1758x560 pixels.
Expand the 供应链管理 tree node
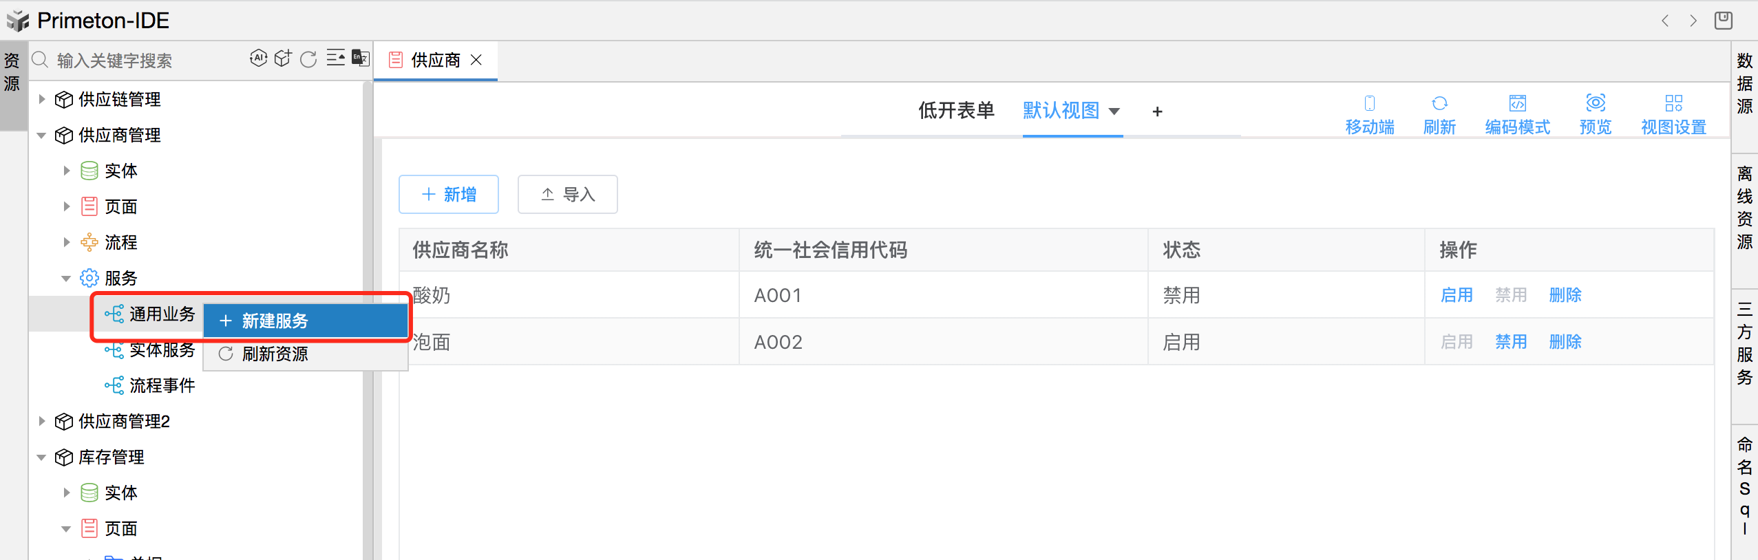42,99
